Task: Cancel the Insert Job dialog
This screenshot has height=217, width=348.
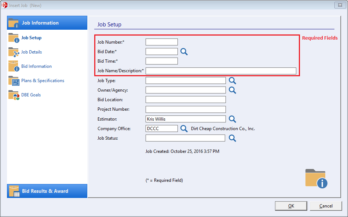Action: point(326,206)
